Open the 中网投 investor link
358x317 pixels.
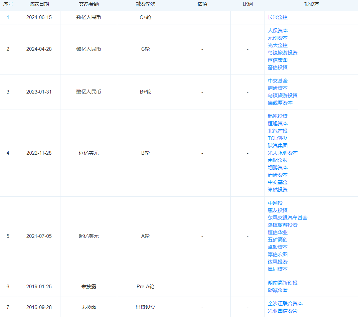click(275, 203)
